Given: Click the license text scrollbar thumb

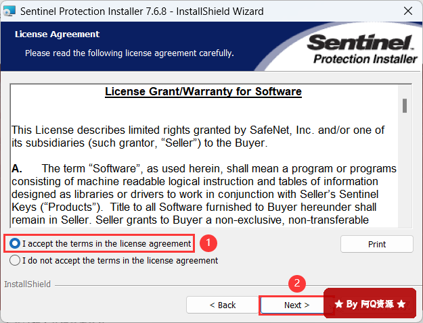Looking at the screenshot, I should [x=404, y=105].
